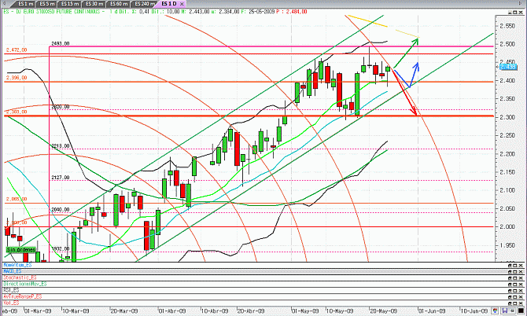Select the Sin órdenes label on chart
This screenshot has width=527, height=316.
[20, 249]
